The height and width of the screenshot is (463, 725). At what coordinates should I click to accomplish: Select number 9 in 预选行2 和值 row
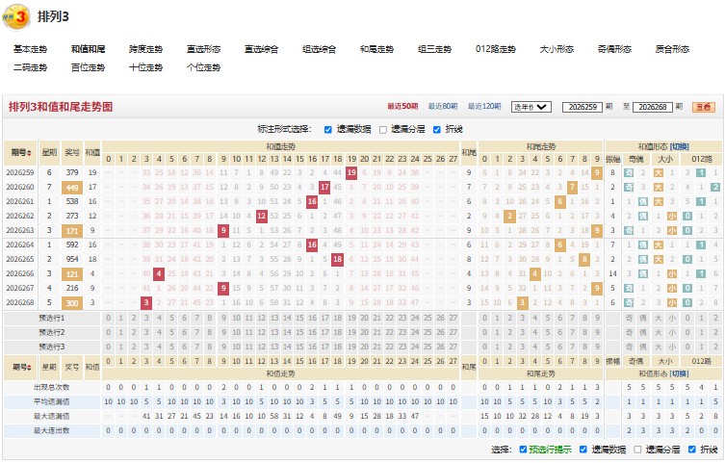[223, 332]
